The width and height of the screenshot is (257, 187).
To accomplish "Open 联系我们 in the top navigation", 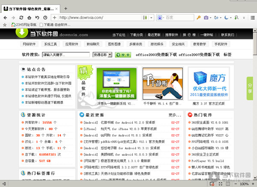I will click(x=227, y=35).
